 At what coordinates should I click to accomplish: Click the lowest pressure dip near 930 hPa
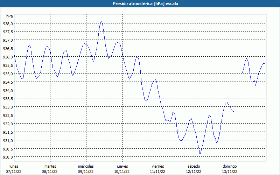(x=200, y=154)
